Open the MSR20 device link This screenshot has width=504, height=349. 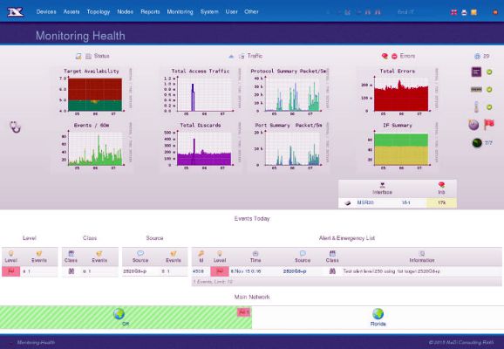365,202
